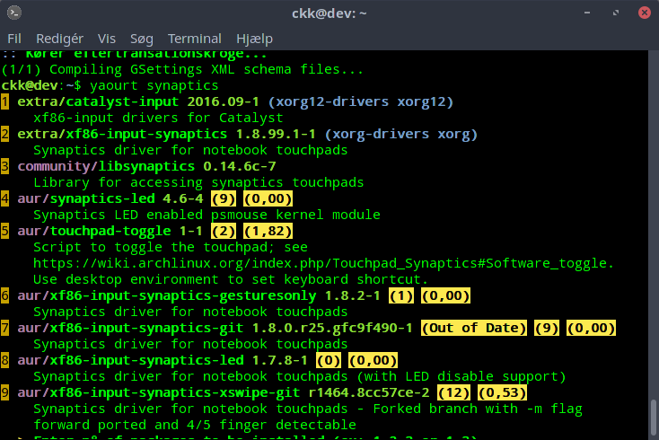This screenshot has width=659, height=440.
Task: Click package number 3 badge
Action: (x=4, y=166)
